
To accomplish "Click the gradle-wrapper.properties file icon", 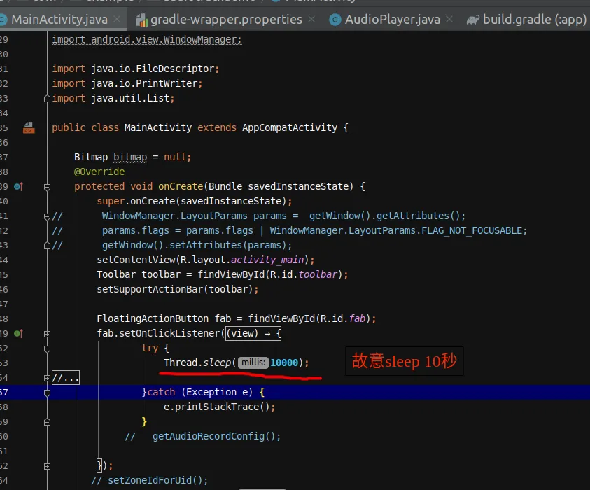I will (141, 20).
